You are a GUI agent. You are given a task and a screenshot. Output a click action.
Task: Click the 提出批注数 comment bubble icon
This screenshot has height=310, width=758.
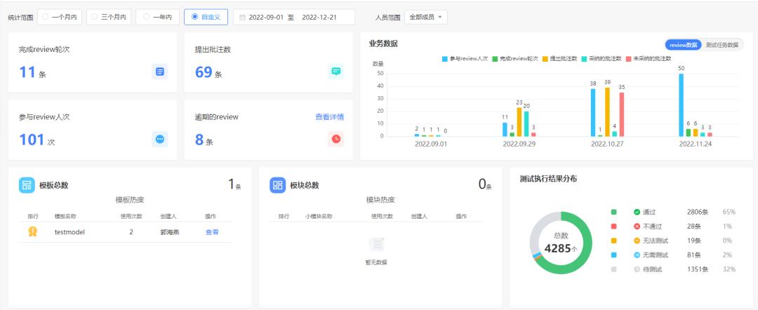(336, 72)
